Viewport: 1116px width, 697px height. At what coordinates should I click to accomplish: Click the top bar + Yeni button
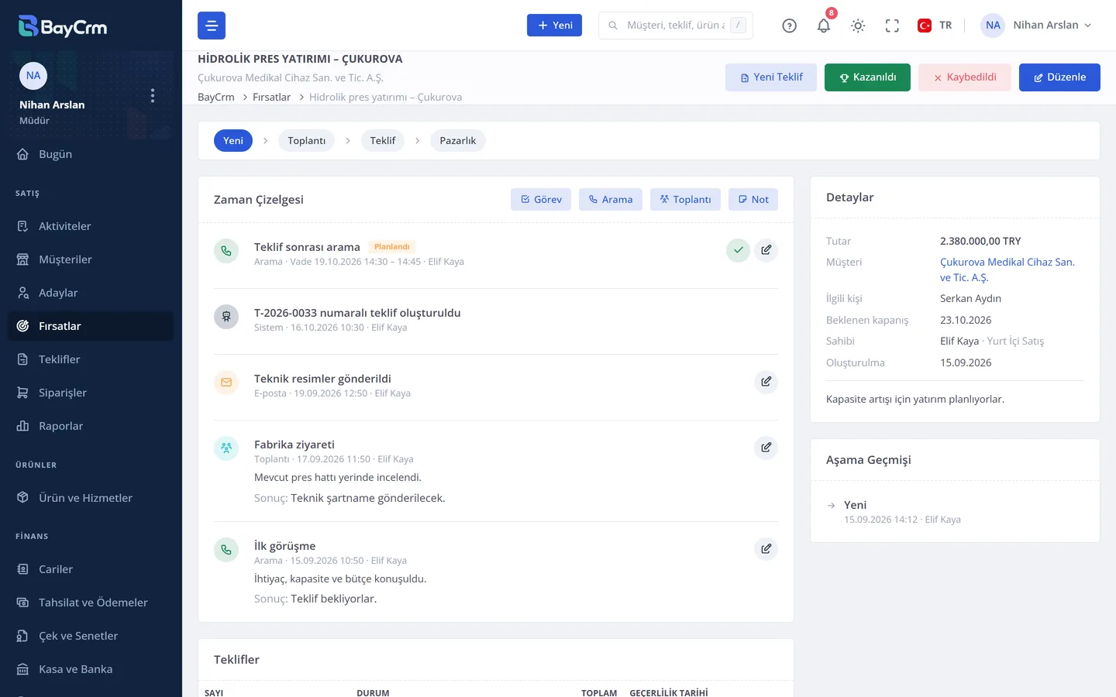(x=554, y=26)
